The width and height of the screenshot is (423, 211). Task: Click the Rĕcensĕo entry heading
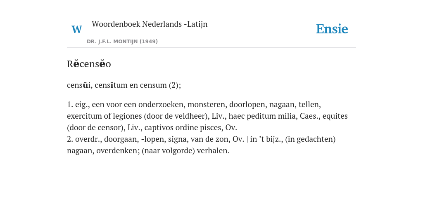coord(89,64)
